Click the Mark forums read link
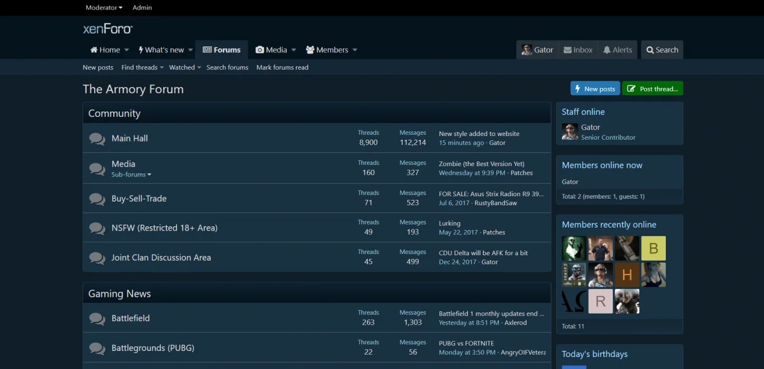The image size is (764, 369). point(282,67)
